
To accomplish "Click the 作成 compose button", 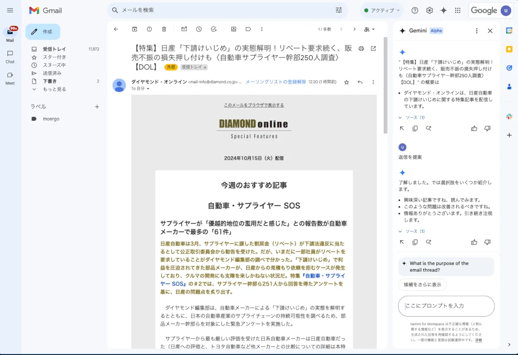I will [43, 32].
